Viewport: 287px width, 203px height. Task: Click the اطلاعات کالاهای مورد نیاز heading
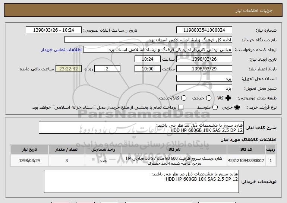pos(249,140)
